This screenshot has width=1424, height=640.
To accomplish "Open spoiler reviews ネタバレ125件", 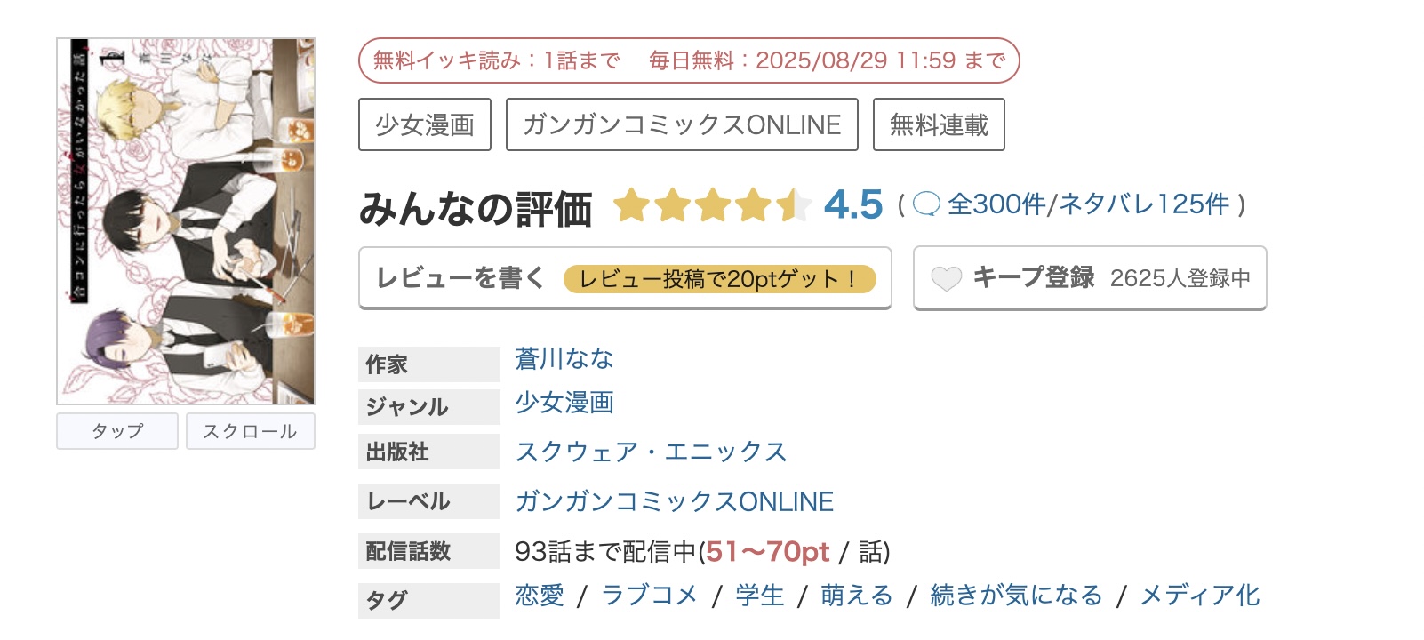I will (x=1145, y=204).
